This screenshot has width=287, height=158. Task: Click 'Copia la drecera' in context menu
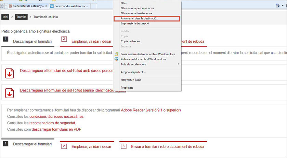130,41
